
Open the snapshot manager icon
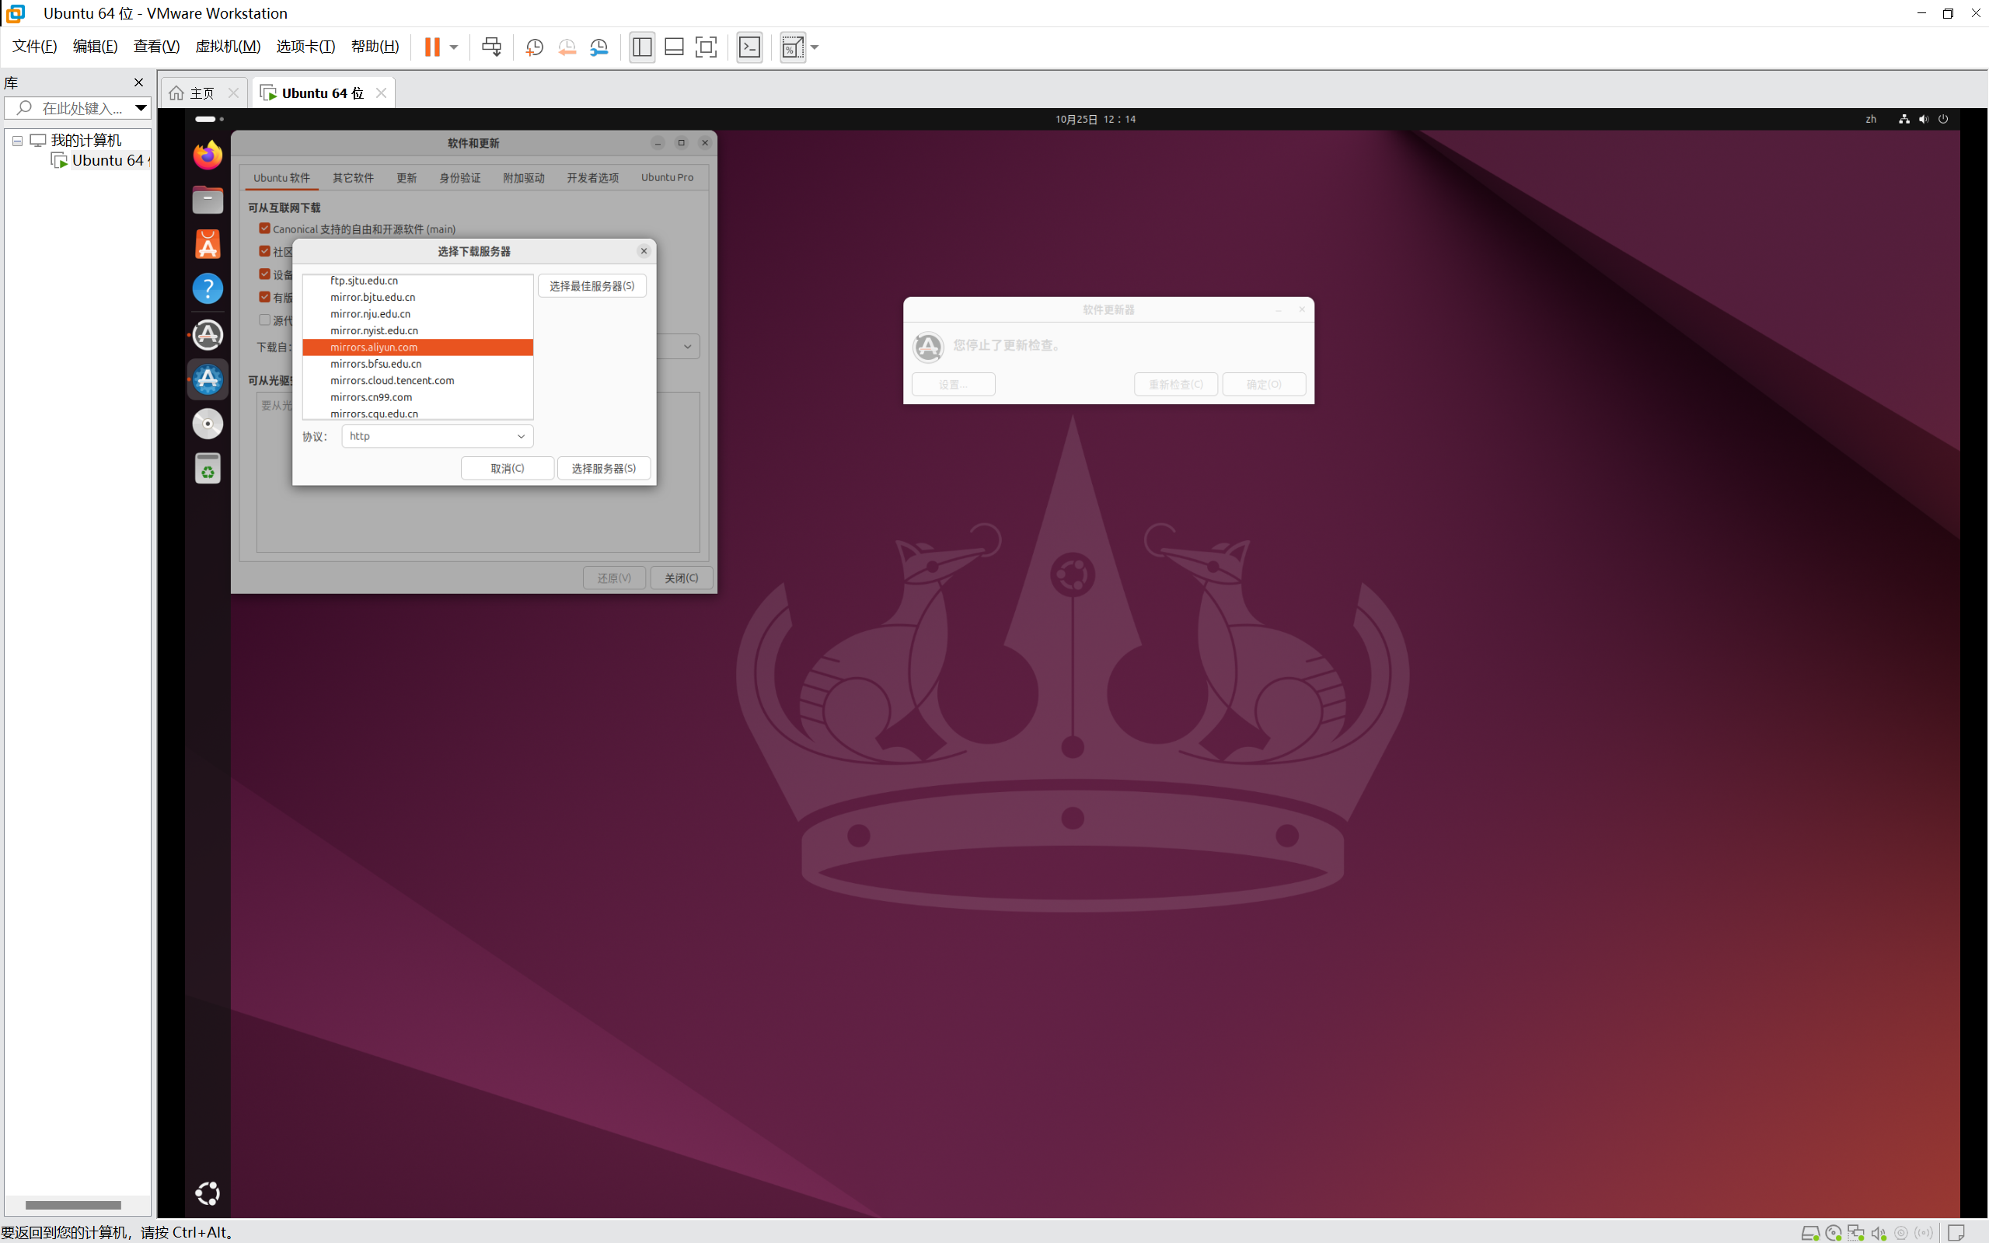point(599,47)
